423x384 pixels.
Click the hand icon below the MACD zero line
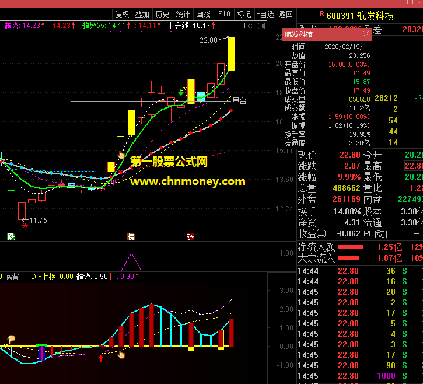tap(121, 355)
